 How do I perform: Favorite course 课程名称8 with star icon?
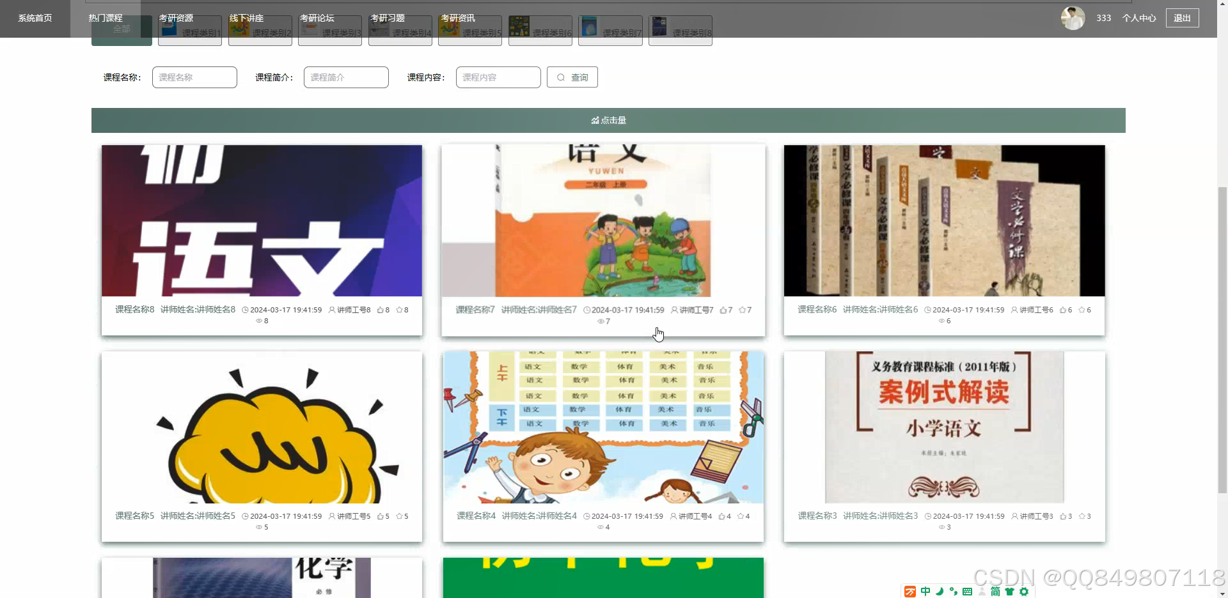pyautogui.click(x=399, y=310)
